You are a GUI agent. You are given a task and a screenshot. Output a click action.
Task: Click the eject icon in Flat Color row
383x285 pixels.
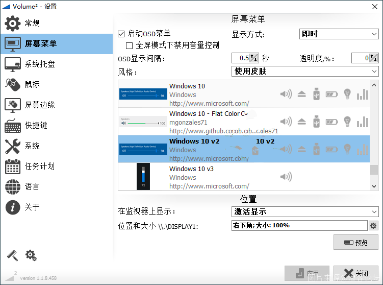(302, 122)
